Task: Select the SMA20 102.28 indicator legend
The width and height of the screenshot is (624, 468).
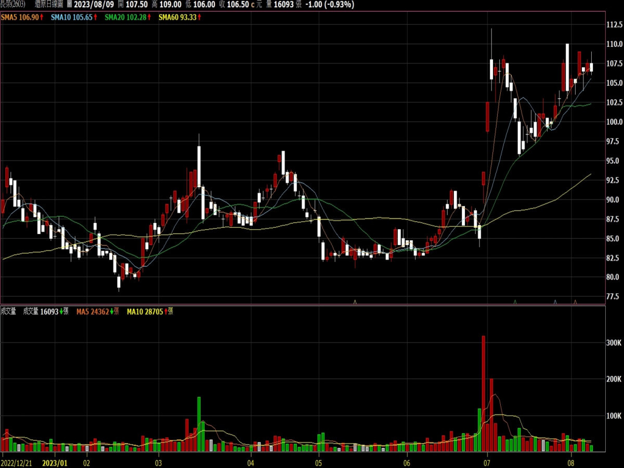Action: 128,17
